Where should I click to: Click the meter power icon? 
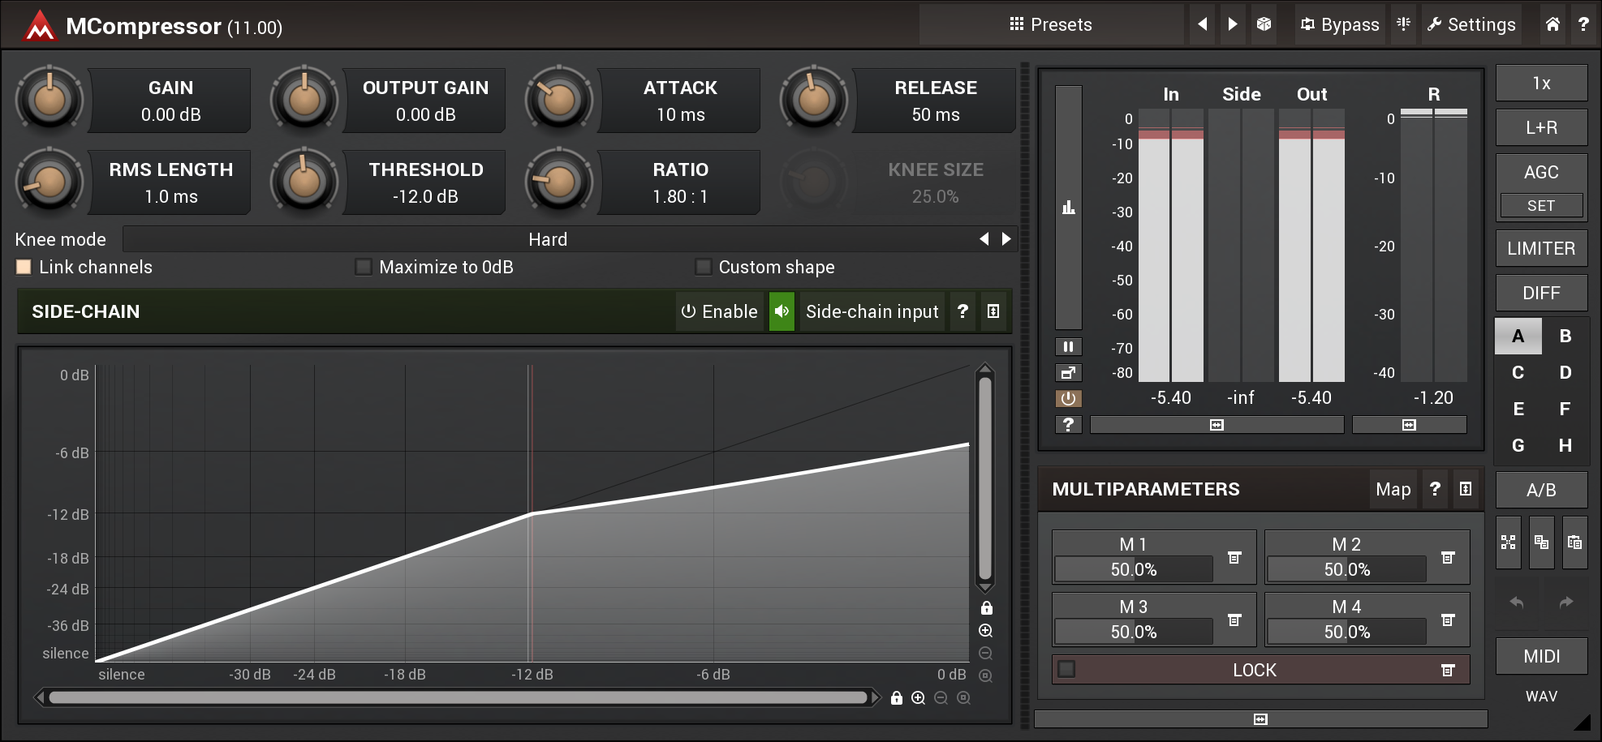tap(1068, 398)
